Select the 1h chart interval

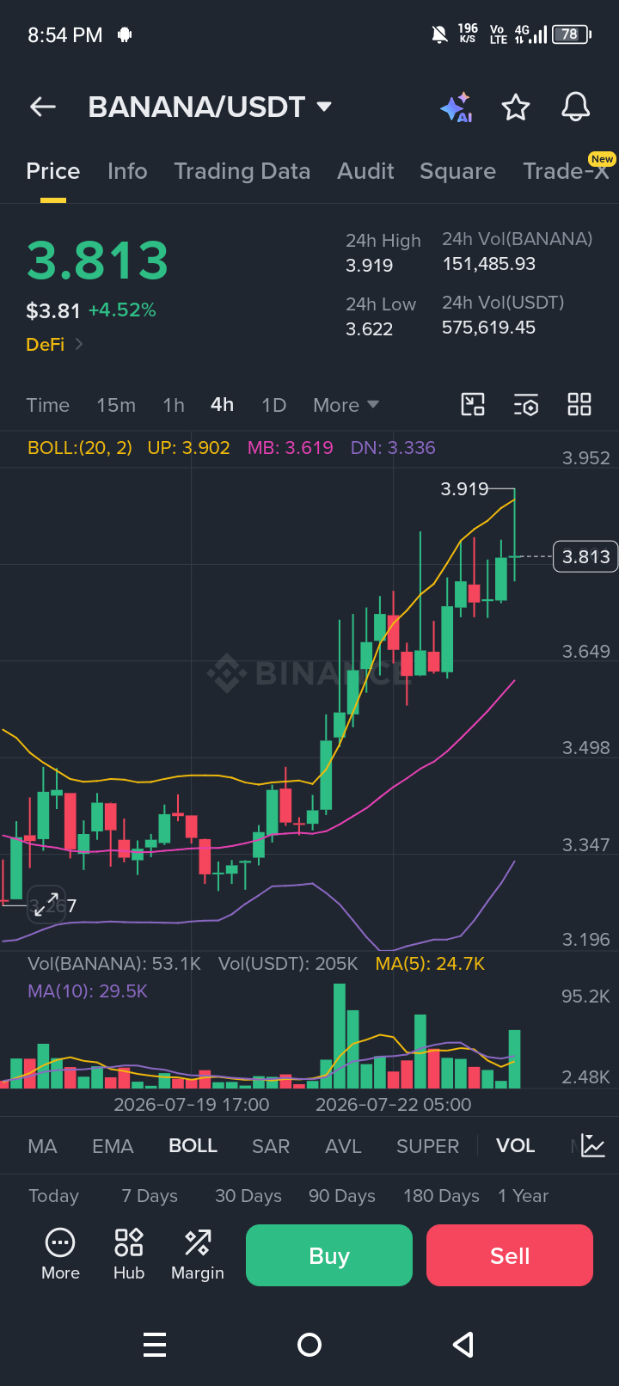click(x=174, y=405)
